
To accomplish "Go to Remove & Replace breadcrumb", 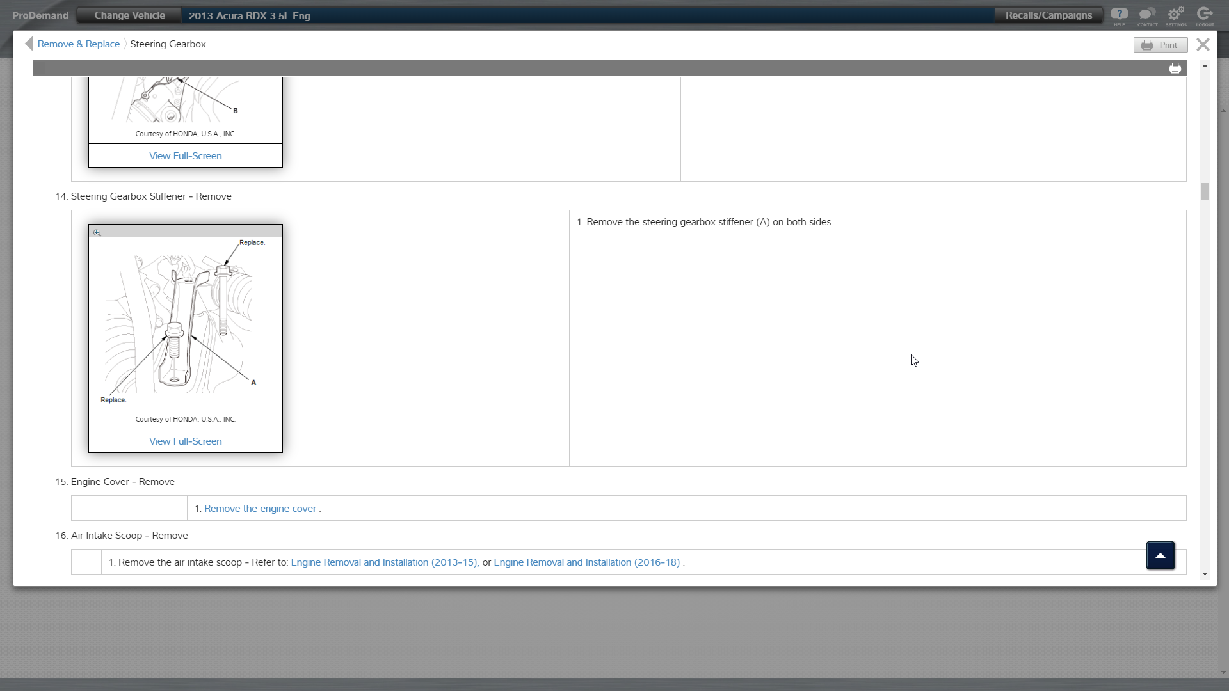I will click(78, 44).
